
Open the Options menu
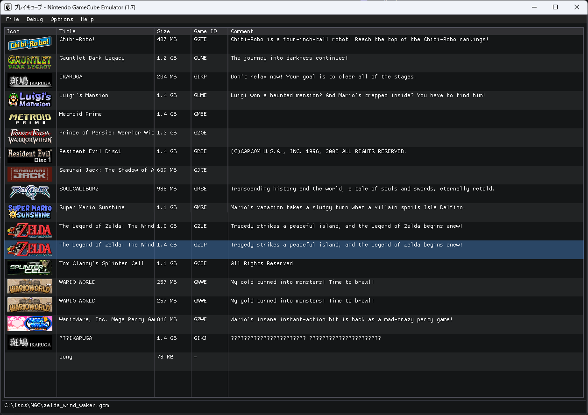tap(62, 19)
